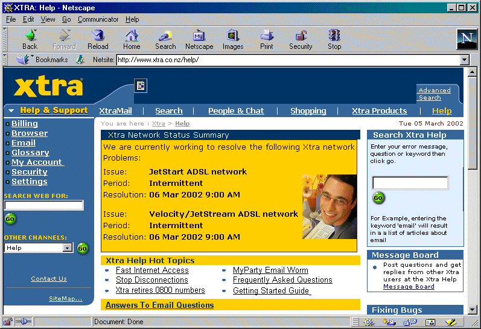Viewport: 481px width, 329px height.
Task: Switch to the Shopping navigation tab
Action: pos(308,111)
